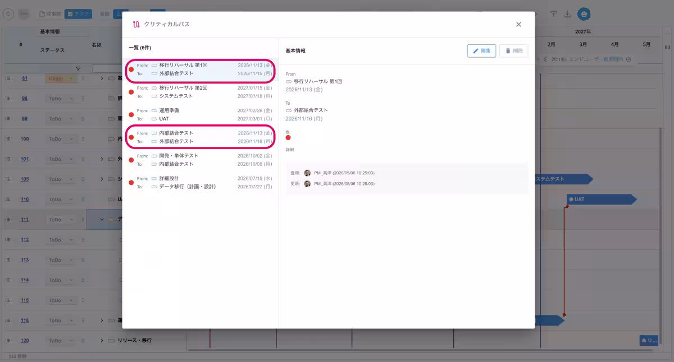Open kebab menu of row 113
The width and height of the screenshot is (674, 362).
(83, 260)
